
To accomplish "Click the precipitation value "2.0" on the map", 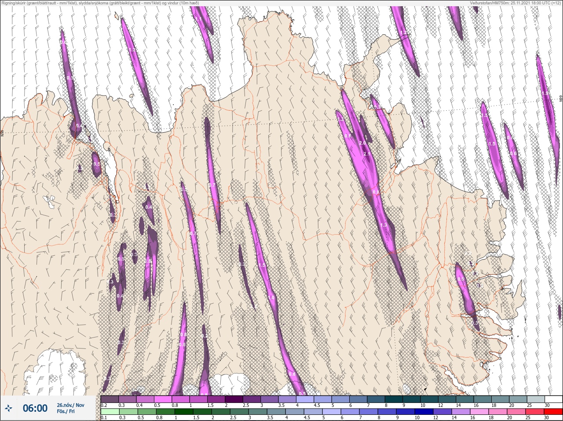I will point(363,143).
